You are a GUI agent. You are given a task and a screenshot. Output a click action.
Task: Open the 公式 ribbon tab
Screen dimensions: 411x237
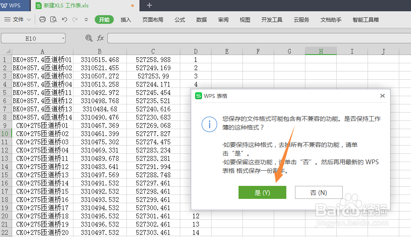pos(180,20)
